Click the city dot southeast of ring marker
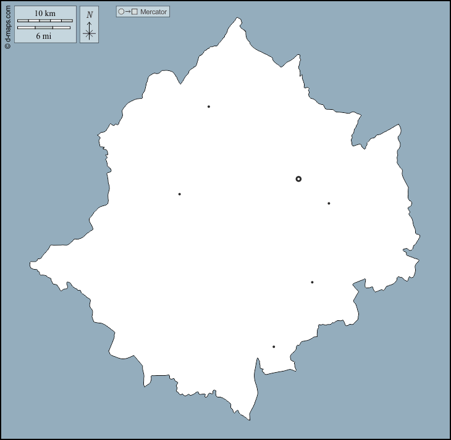The width and height of the screenshot is (451, 440). pos(329,203)
